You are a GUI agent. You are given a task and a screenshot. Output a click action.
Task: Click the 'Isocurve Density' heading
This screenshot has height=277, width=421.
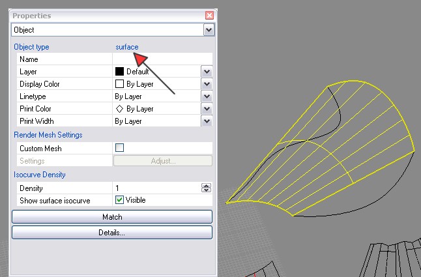(x=40, y=175)
